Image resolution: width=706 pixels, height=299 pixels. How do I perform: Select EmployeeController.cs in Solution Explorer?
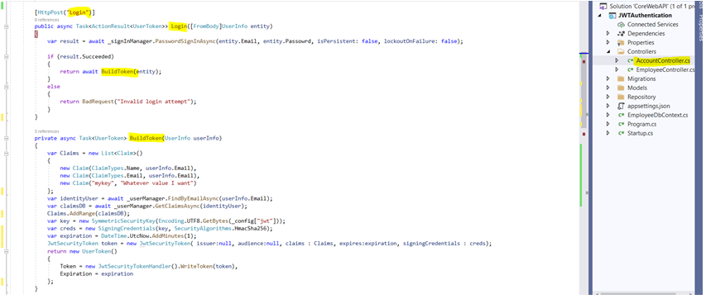(x=665, y=69)
